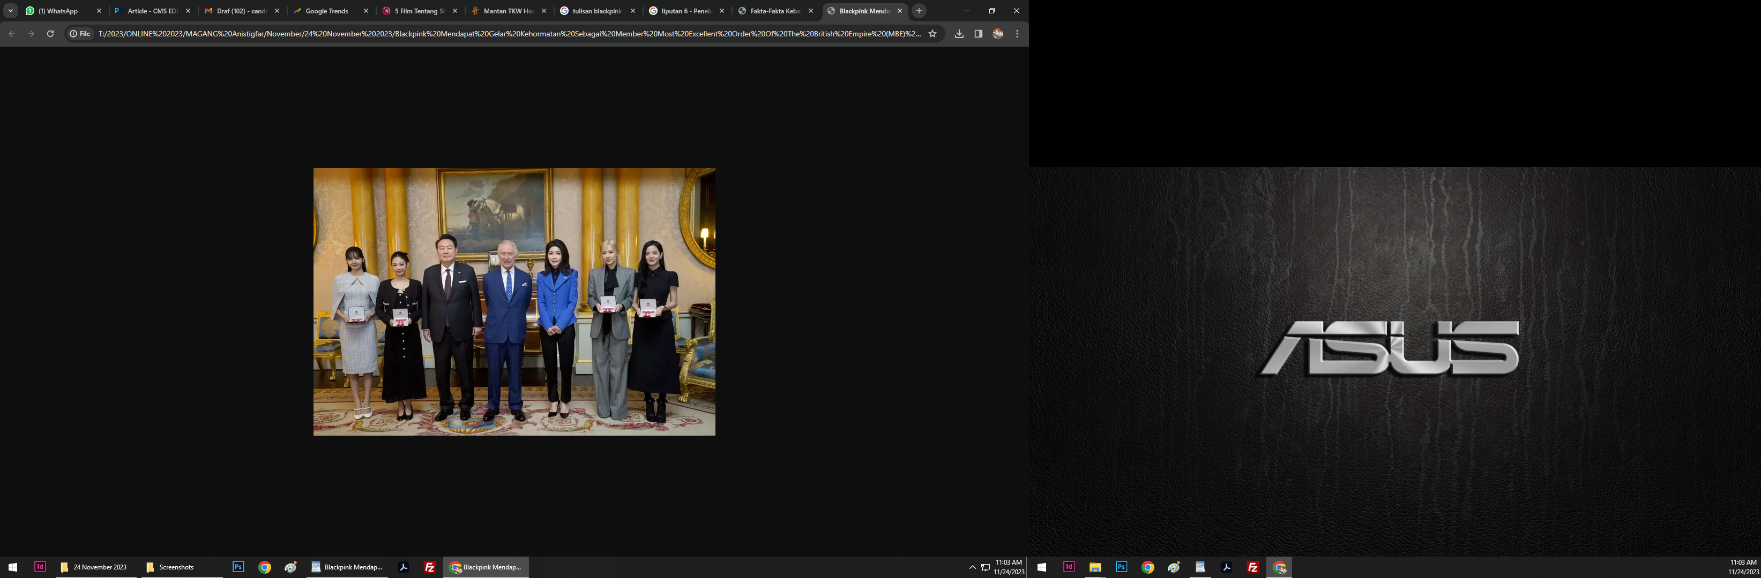Close the Article - CMS tab
Screen dimensions: 1761x578
click(188, 11)
